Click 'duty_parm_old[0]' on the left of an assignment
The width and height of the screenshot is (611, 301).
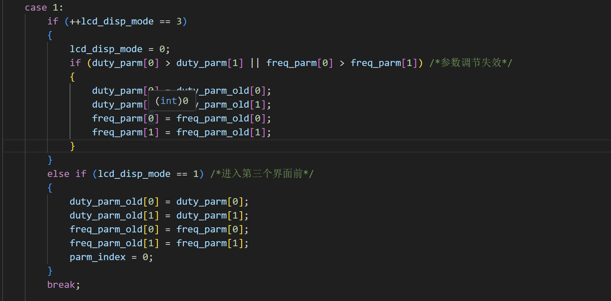point(114,201)
